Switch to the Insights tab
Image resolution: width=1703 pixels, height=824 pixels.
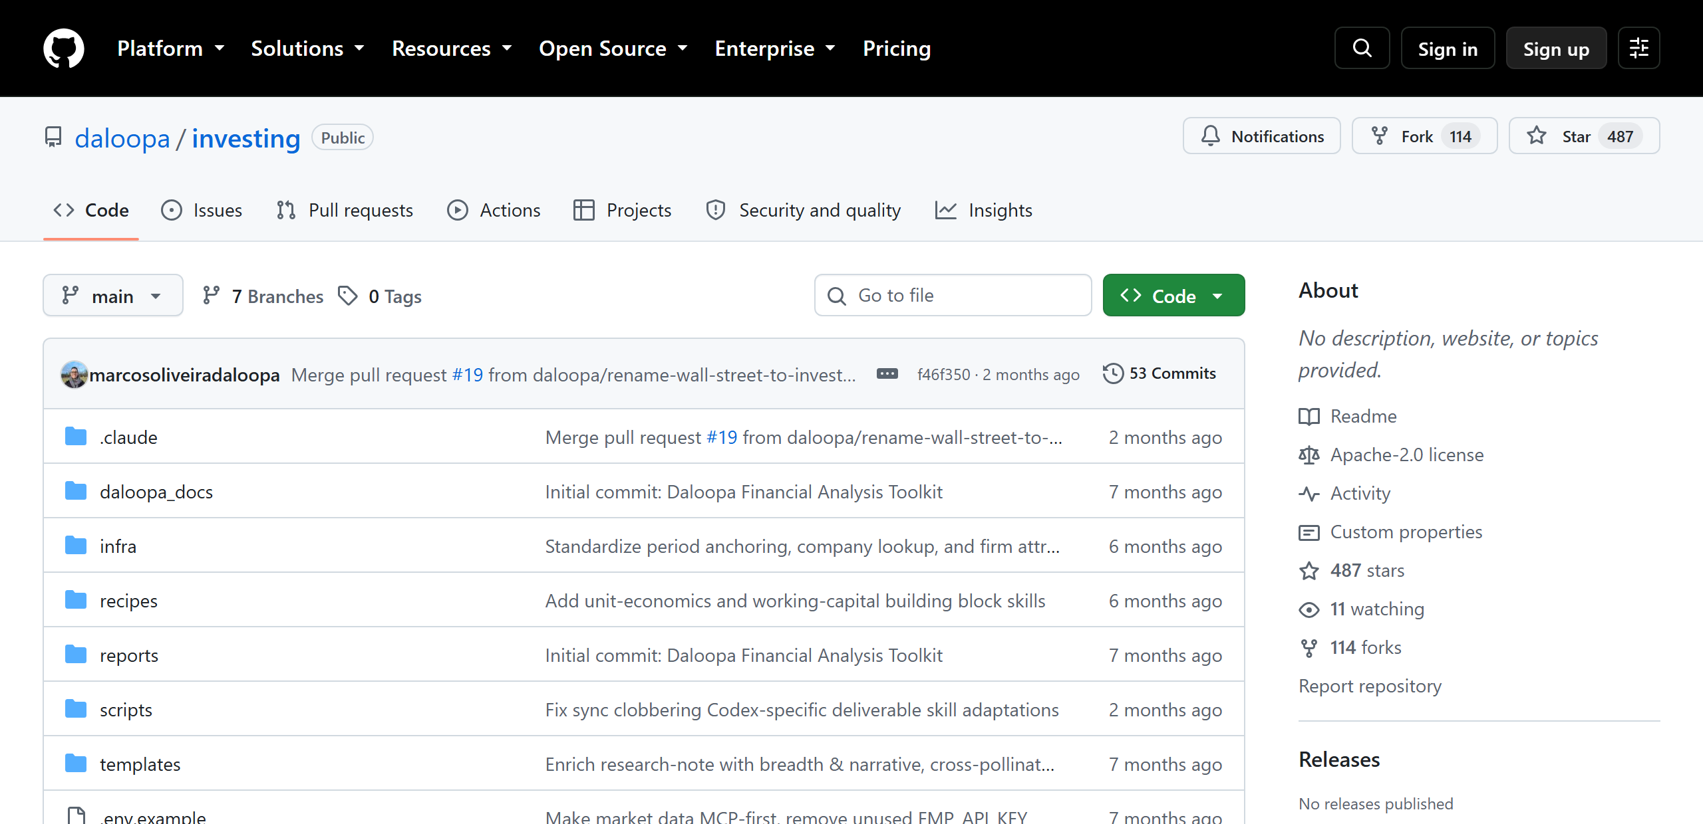pos(984,210)
